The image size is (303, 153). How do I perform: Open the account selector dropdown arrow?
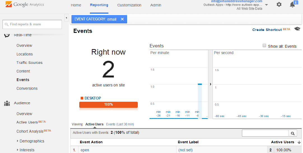266,5
